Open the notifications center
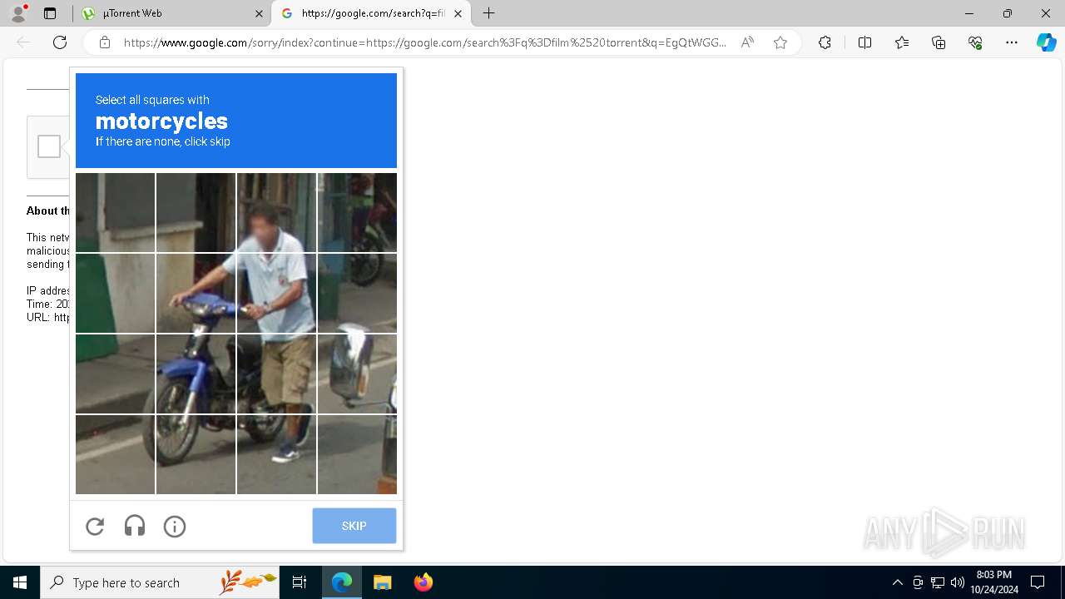The height and width of the screenshot is (599, 1065). click(x=1038, y=582)
